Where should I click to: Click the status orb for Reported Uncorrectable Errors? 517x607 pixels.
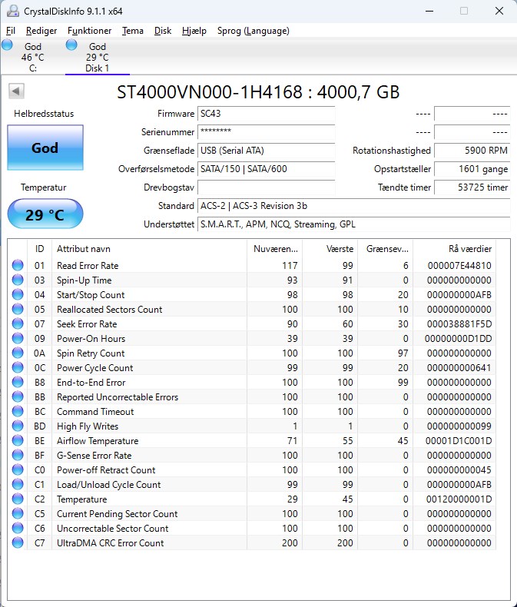click(x=18, y=396)
